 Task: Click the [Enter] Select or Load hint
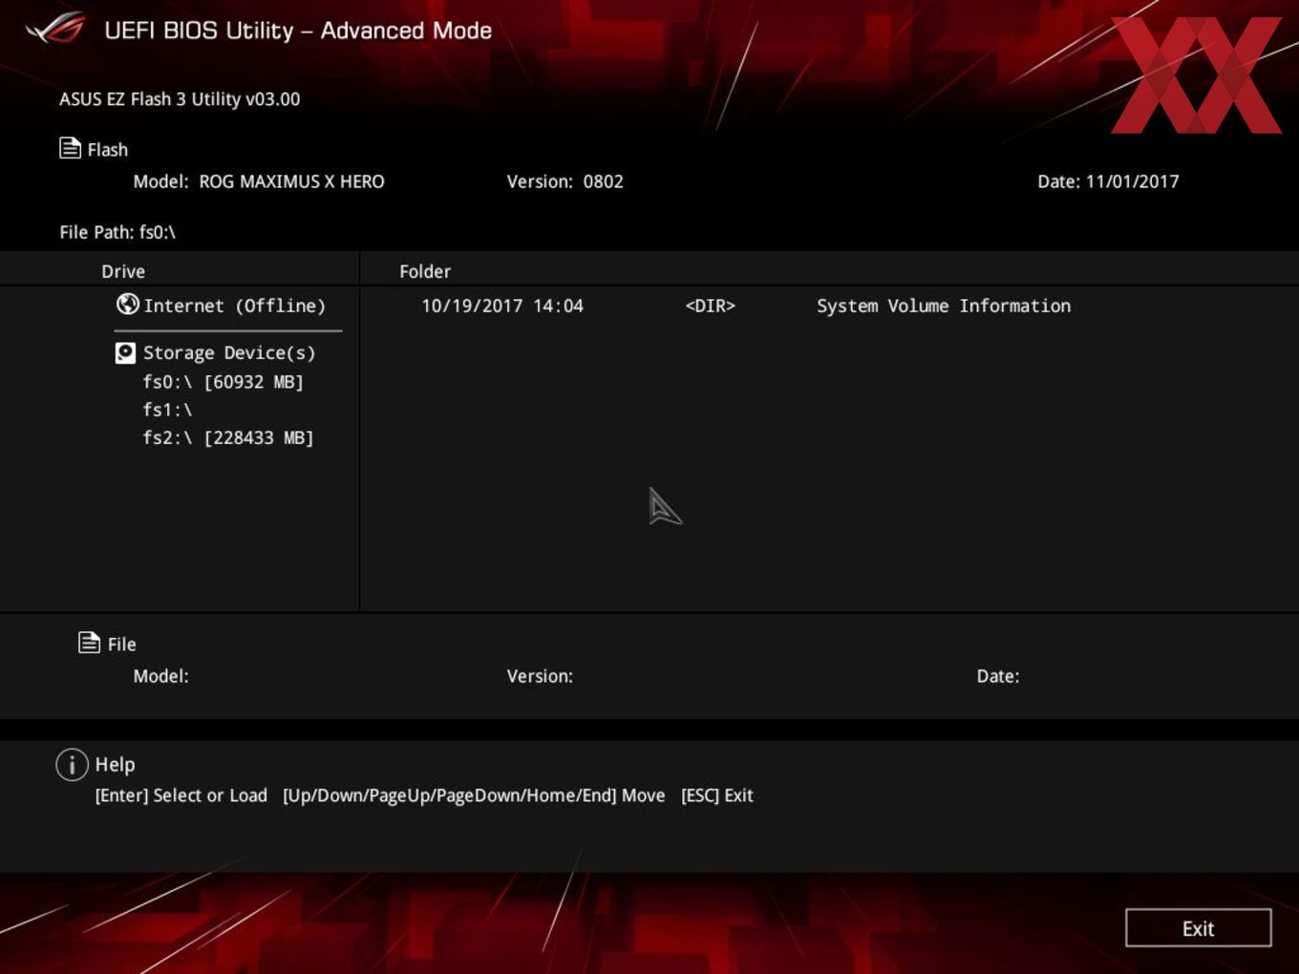click(x=181, y=795)
